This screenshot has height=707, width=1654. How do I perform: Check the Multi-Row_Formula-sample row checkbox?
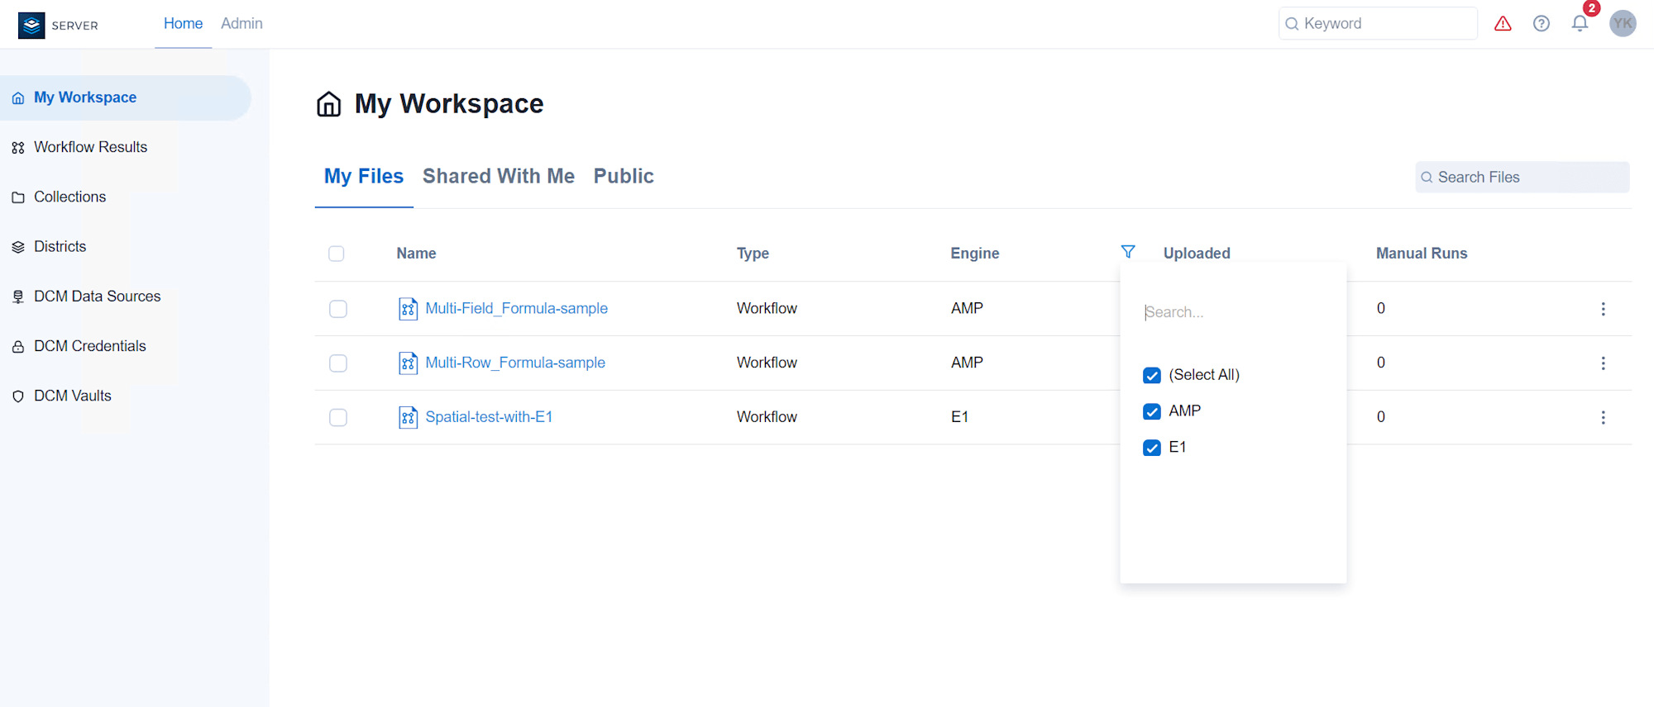pyautogui.click(x=338, y=363)
